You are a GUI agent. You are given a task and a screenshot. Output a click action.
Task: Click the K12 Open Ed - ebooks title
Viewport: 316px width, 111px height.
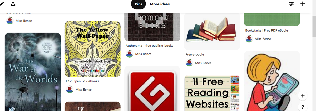(x=82, y=81)
